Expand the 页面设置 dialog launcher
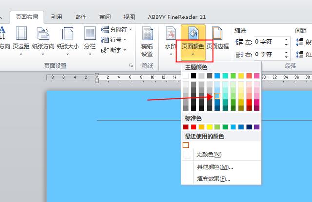Screen dimensions: 312x202 pyautogui.click(x=131, y=65)
